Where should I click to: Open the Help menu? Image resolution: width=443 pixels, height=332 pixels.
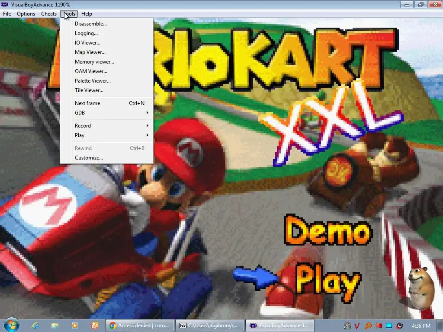87,14
